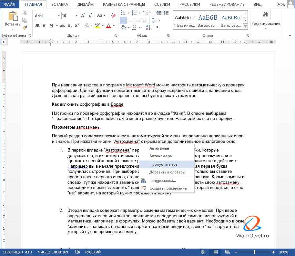Toggle strikethrough abc formatting

62,25
